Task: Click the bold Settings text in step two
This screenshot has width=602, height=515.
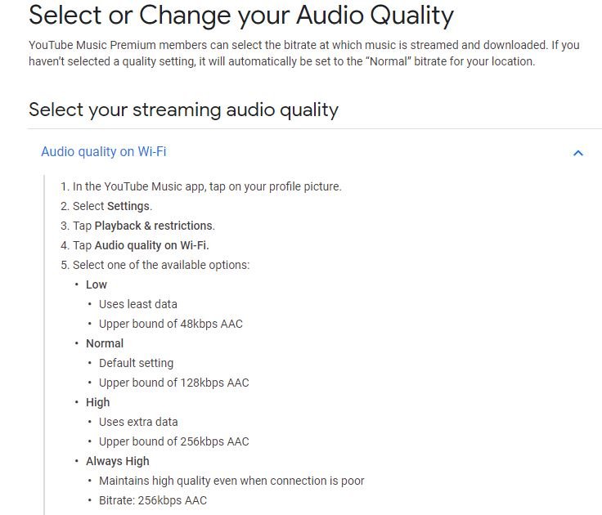Action: pos(128,206)
